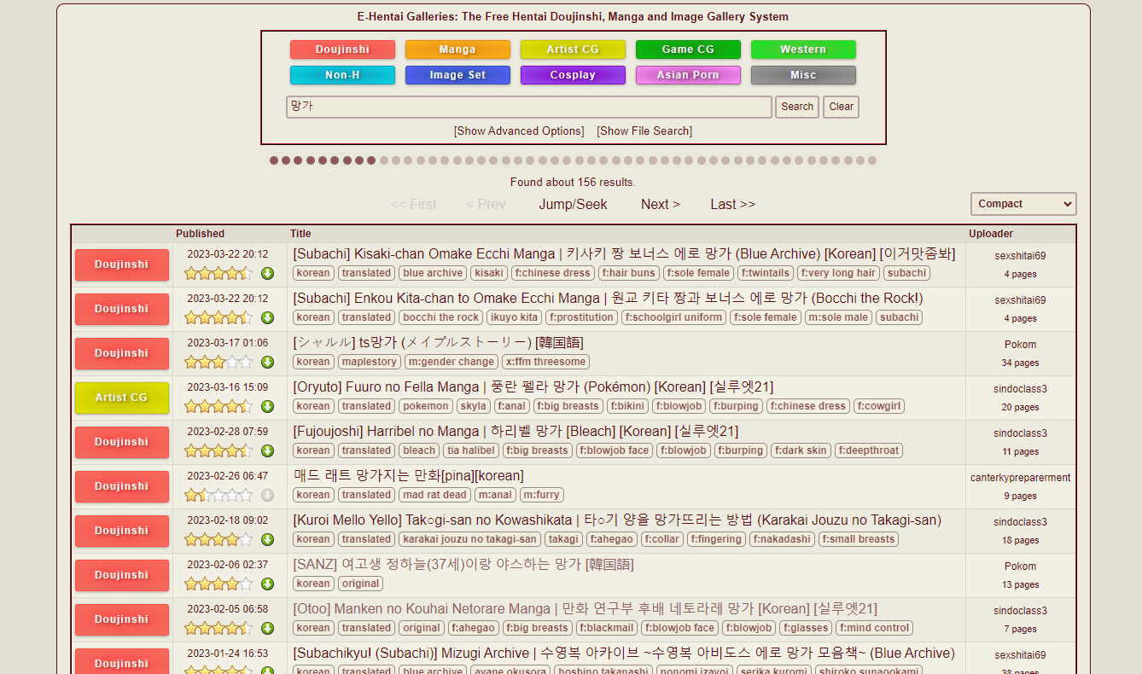Click green download arrow on 2023-02-18 row
Screen dimensions: 1142x674
(x=267, y=539)
